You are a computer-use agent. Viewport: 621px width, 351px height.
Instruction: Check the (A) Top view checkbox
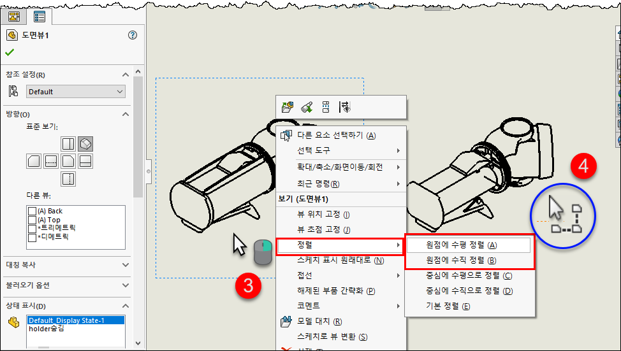33,220
